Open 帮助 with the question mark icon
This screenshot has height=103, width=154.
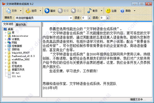122,11
